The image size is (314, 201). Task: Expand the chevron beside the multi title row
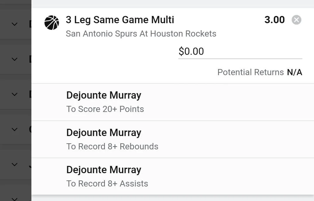14,24
